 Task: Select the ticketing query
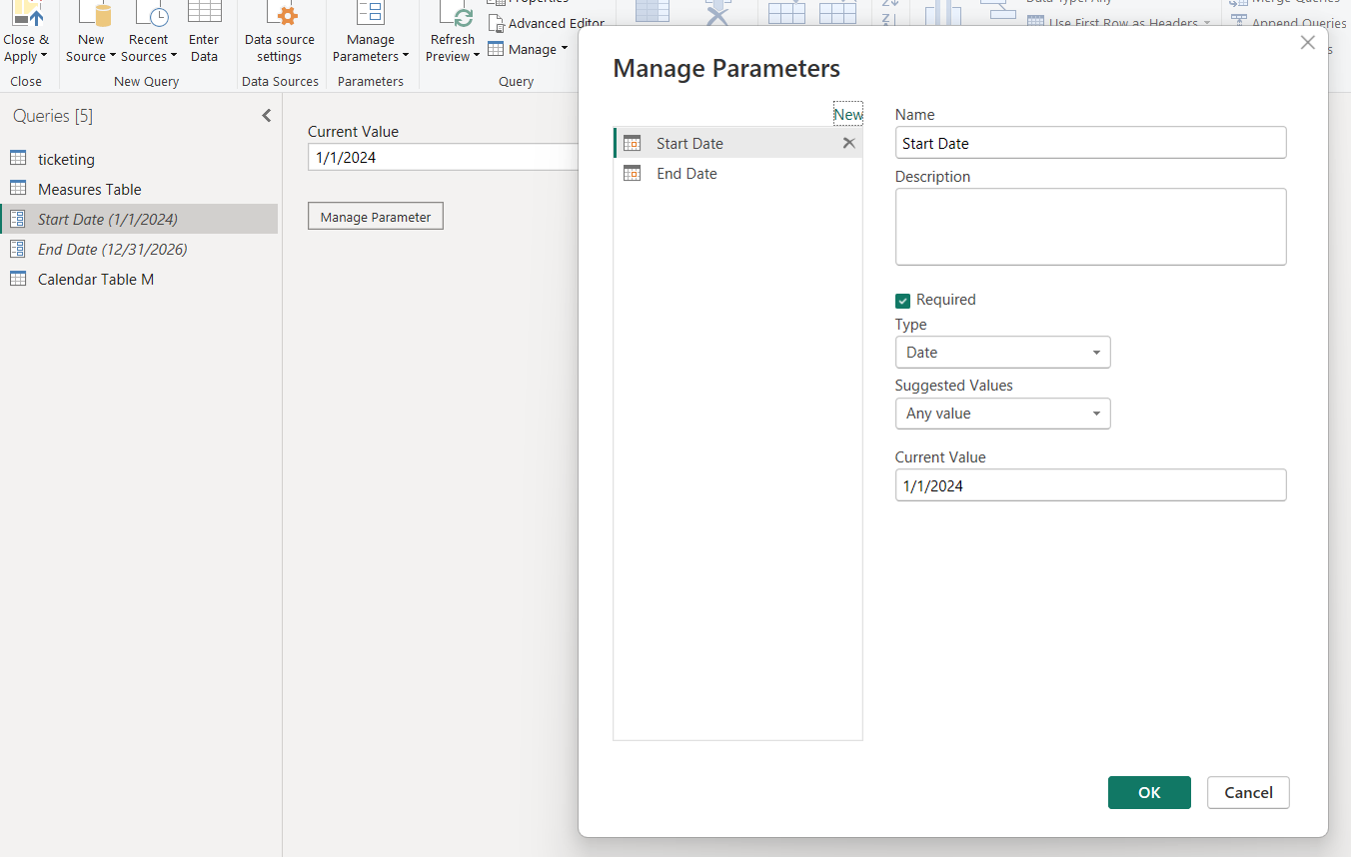[139, 159]
